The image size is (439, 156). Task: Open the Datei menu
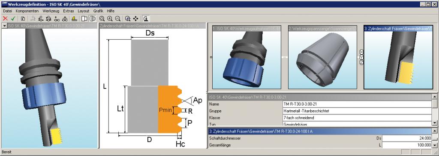point(7,11)
